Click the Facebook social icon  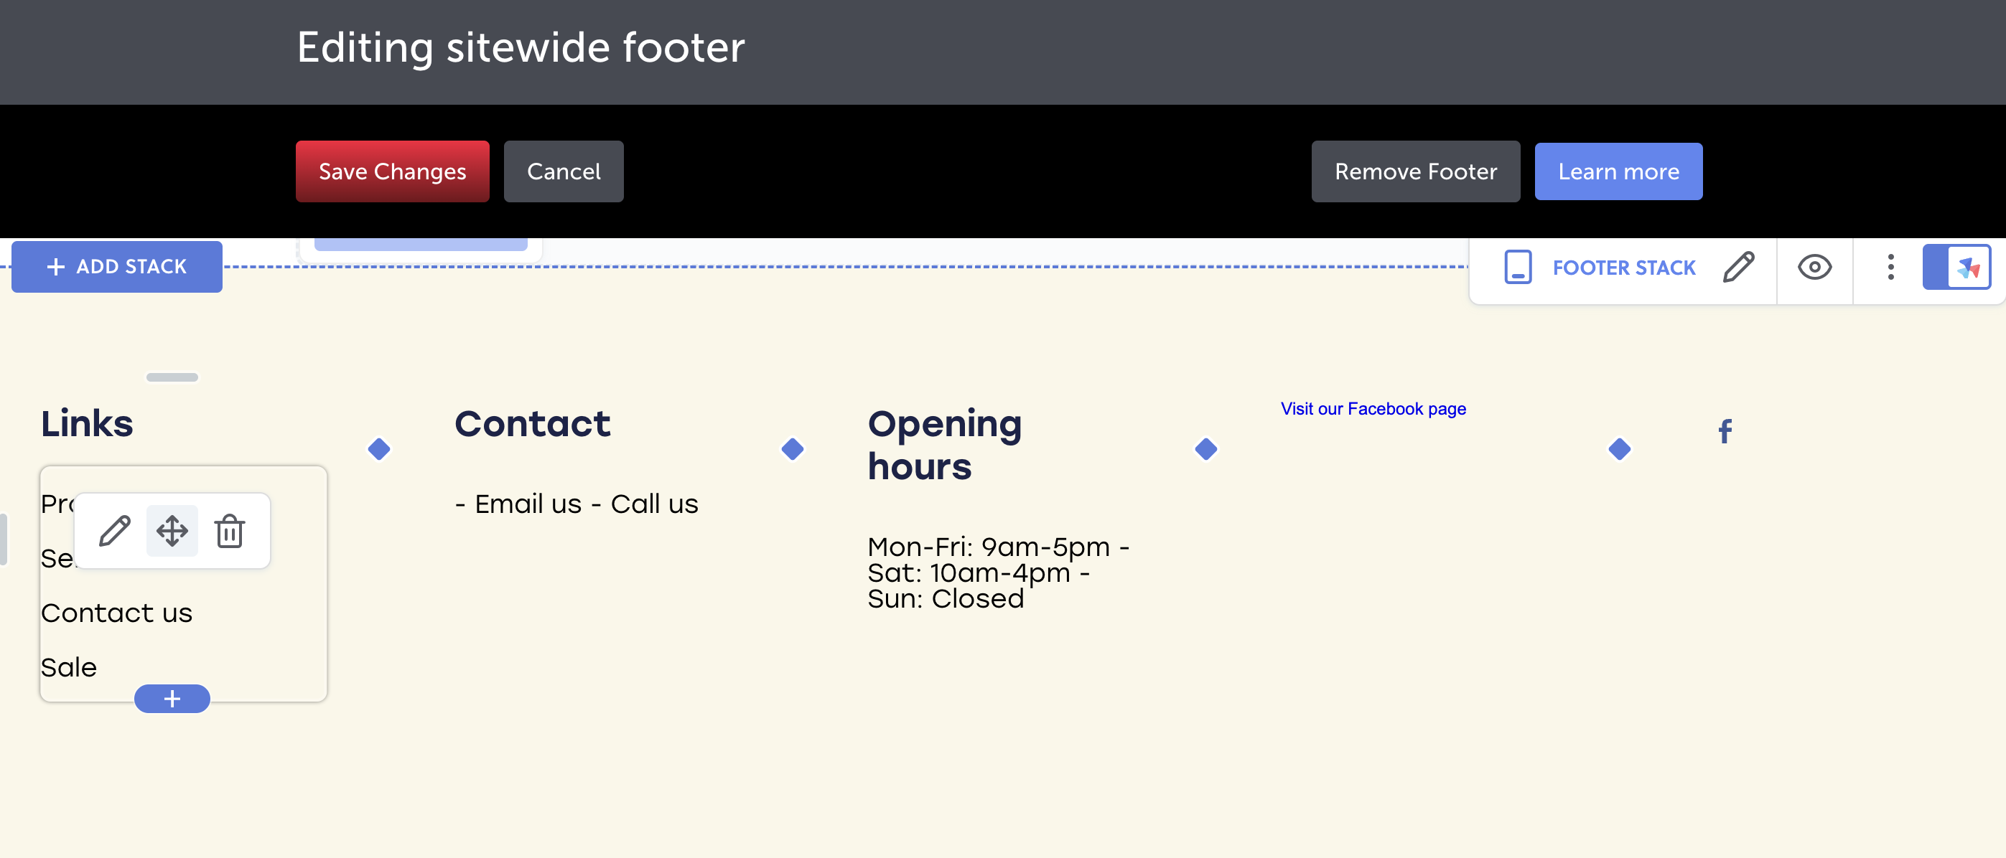point(1725,431)
